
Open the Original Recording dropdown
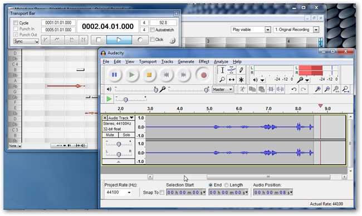(296, 30)
